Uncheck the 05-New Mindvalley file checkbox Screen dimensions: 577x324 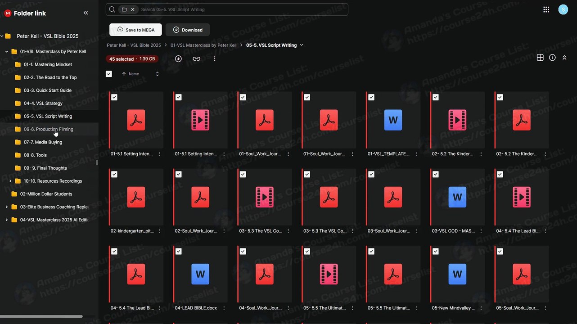point(436,252)
